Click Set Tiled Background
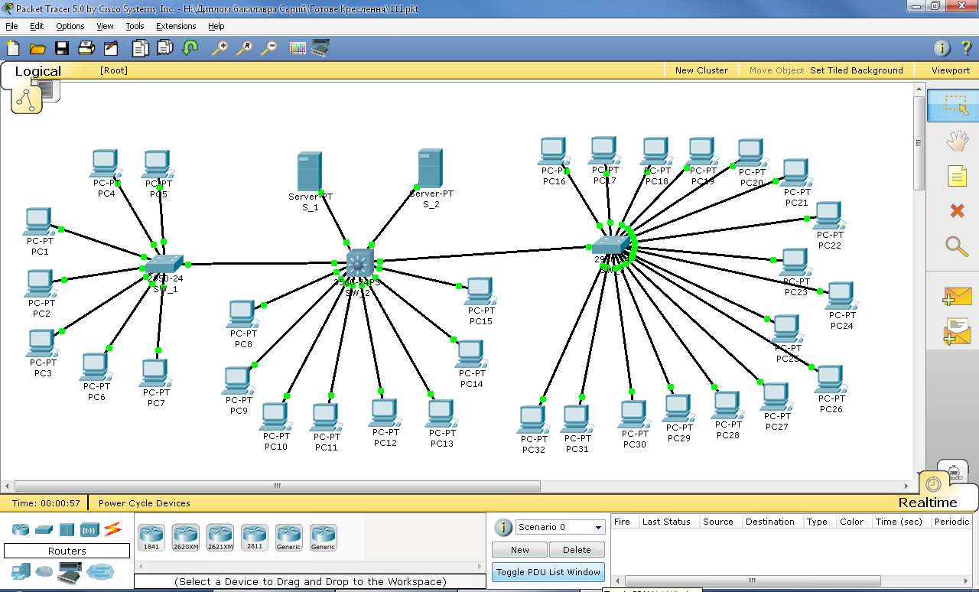The width and height of the screenshot is (979, 592). [x=857, y=70]
